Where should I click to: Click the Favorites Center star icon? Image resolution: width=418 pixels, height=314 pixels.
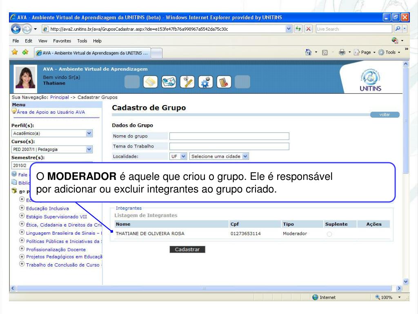[x=15, y=52]
